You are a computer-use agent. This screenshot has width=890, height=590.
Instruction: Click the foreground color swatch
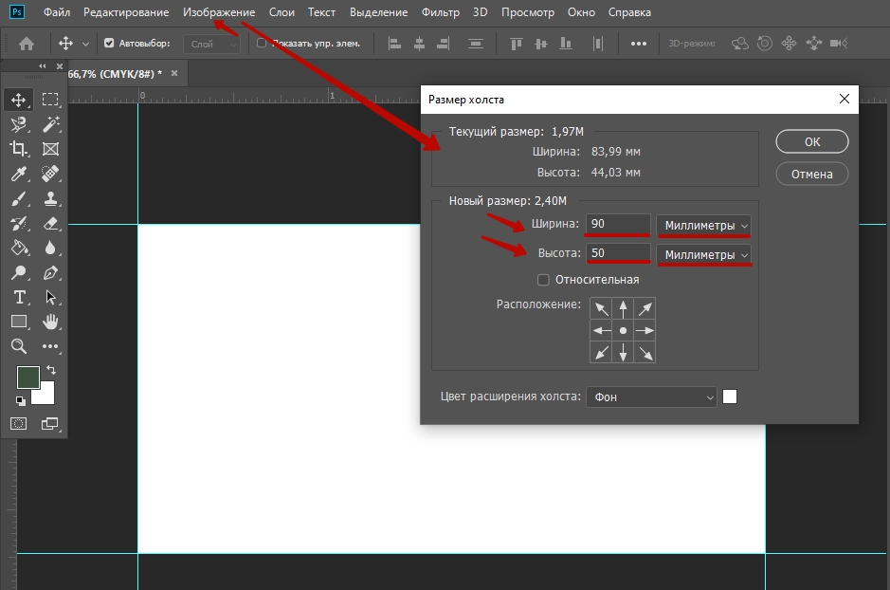[27, 377]
